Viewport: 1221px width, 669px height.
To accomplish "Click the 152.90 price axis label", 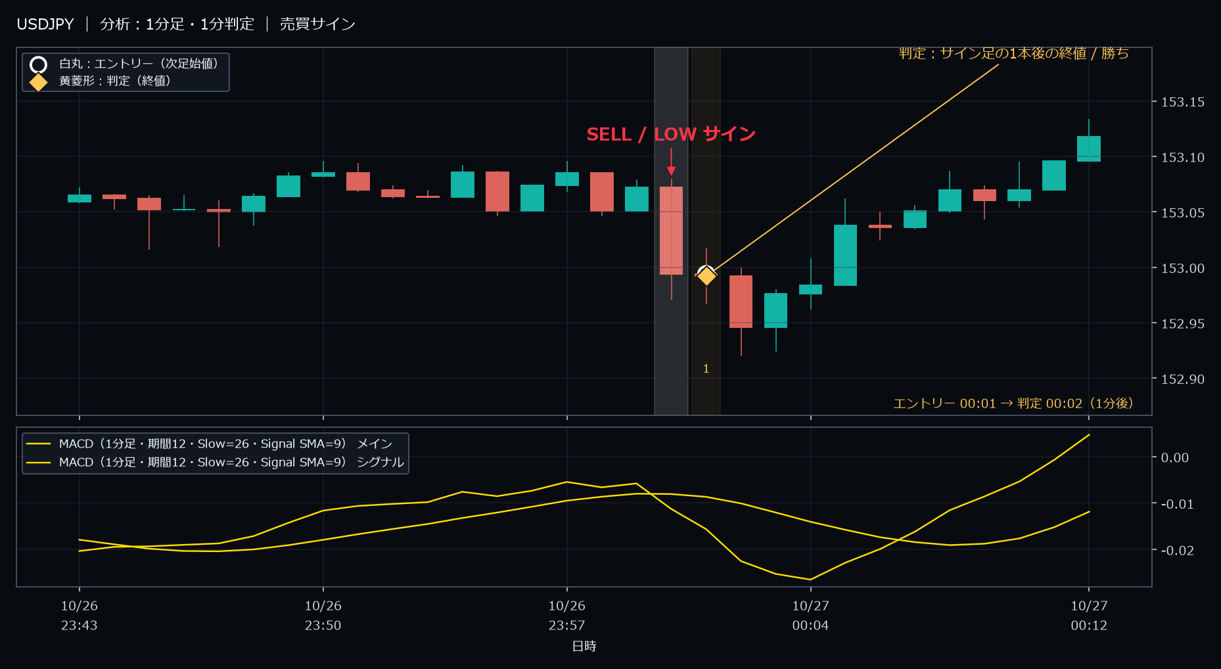I will [x=1183, y=379].
